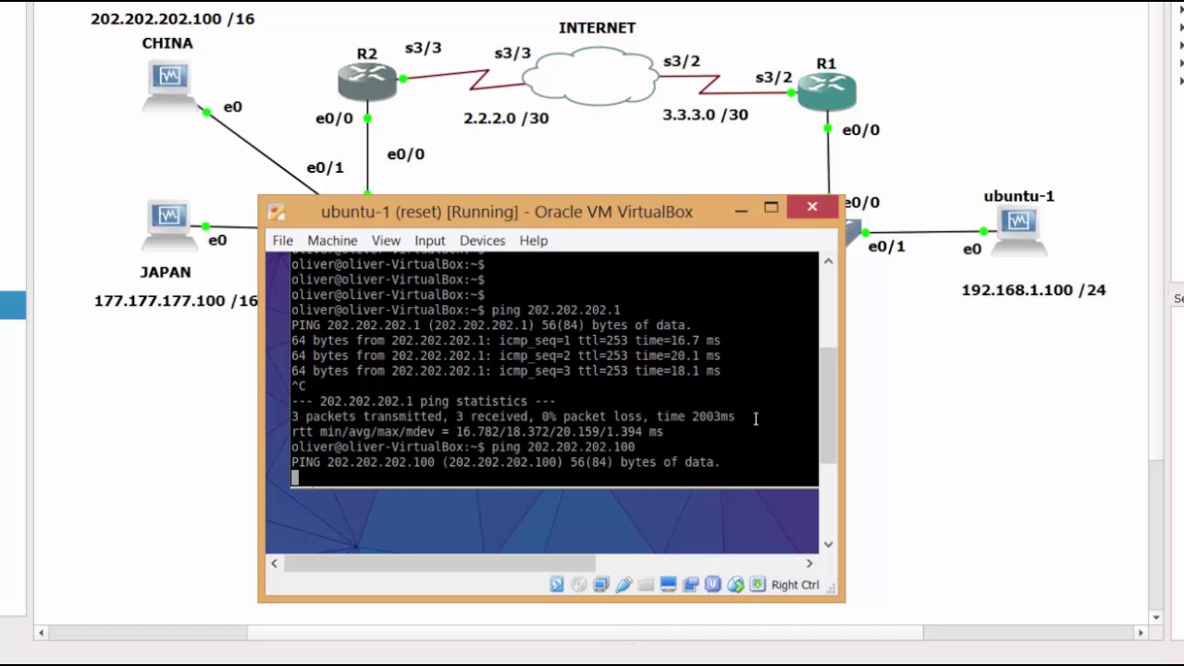Click the '202.202.202.100 /16' label above CHINA

pyautogui.click(x=172, y=18)
